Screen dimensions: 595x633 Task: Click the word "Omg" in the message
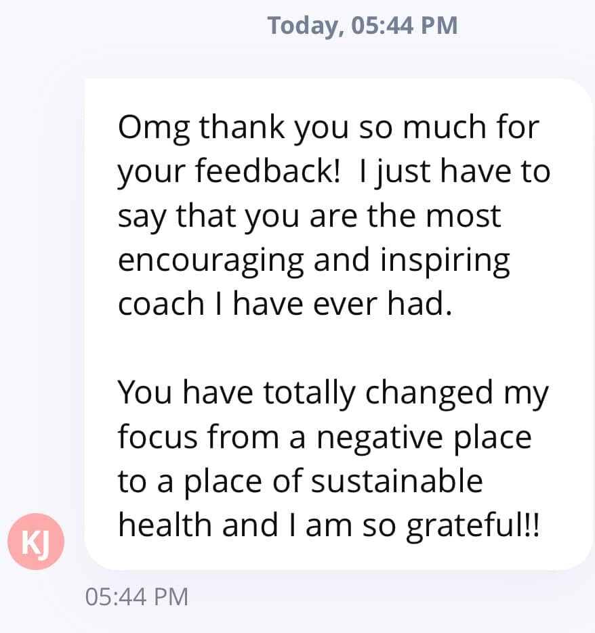pyautogui.click(x=153, y=129)
